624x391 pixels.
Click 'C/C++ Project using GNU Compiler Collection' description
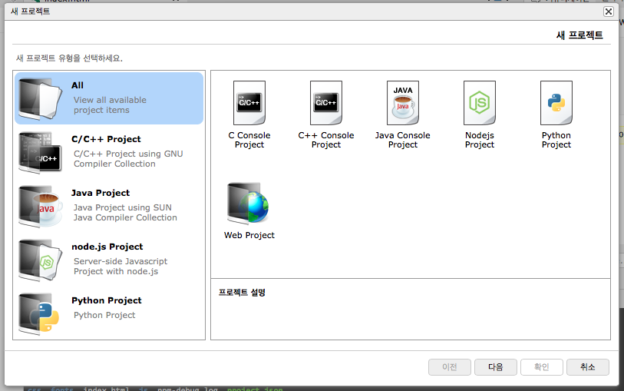[x=128, y=158]
